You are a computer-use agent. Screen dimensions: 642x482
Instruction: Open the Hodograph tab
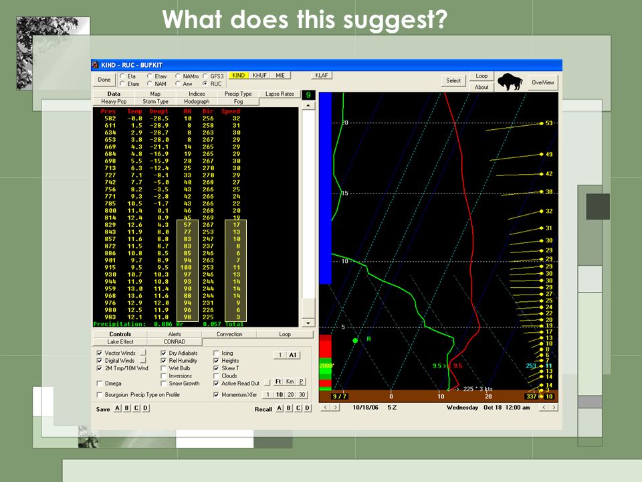pos(197,102)
